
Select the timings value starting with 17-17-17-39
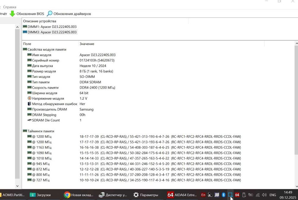point(160,142)
